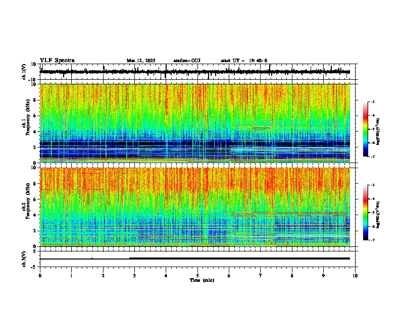400x309 pixels.
Task: Click the 'ch.3(V)' axis label
Action: coord(24,259)
